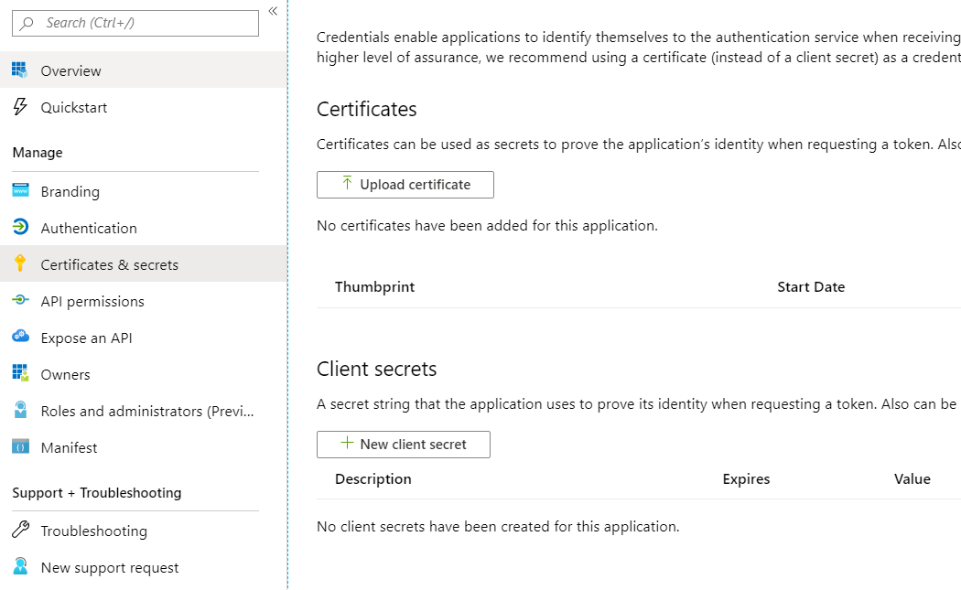Click the Overview grid icon
The height and width of the screenshot is (590, 961).
coord(20,70)
